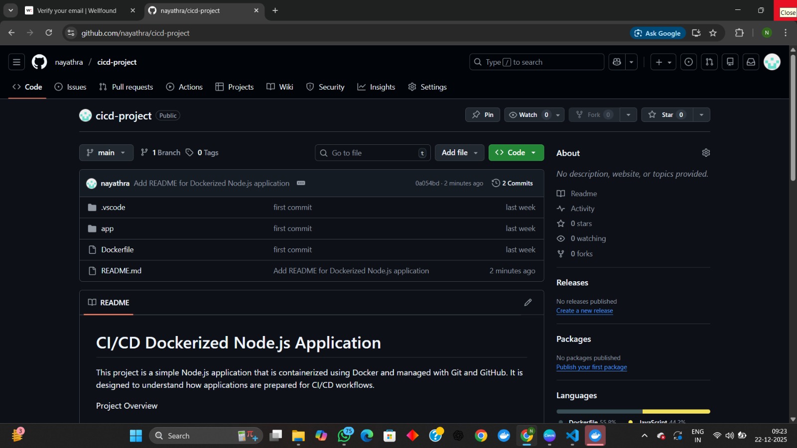
Task: Reload the current page
Action: coord(49,33)
